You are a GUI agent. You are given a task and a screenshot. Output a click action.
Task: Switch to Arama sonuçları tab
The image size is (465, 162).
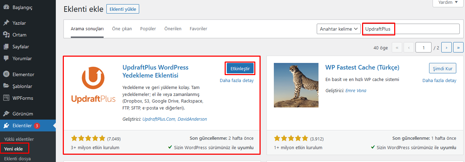[87, 29]
